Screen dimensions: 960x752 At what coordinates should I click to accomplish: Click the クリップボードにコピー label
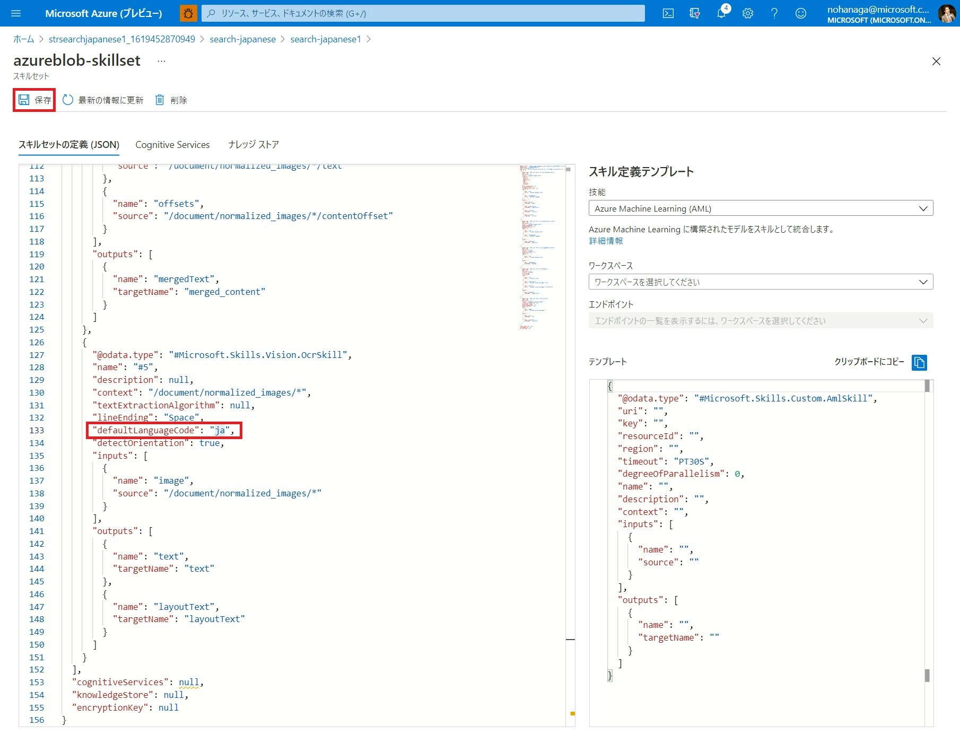pyautogui.click(x=869, y=362)
